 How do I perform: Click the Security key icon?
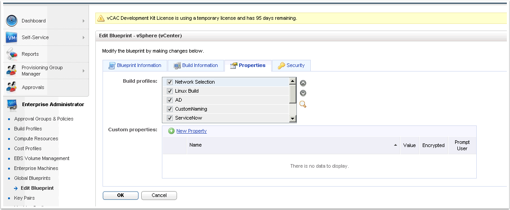(x=282, y=65)
